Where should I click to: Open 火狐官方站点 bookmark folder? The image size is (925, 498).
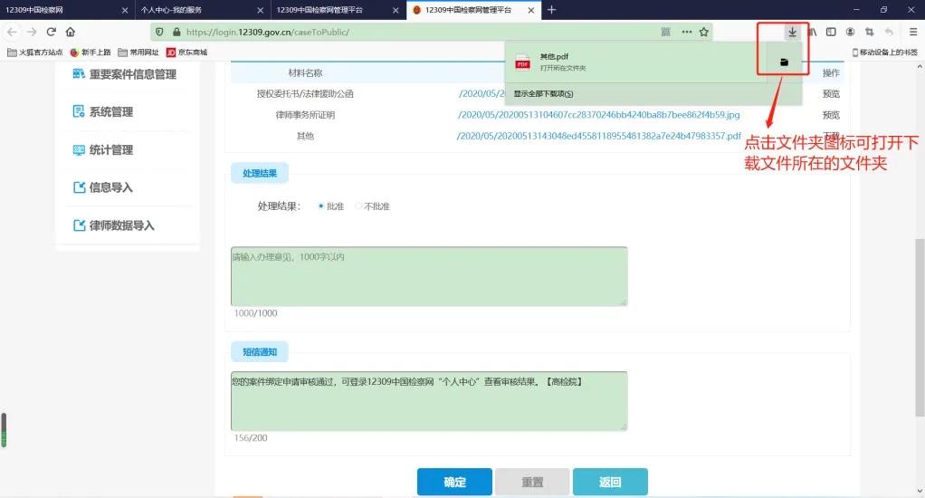point(34,53)
